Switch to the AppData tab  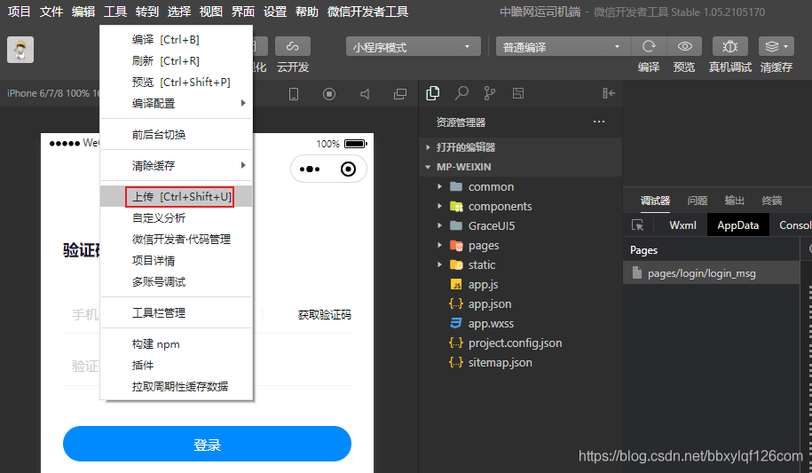(738, 225)
